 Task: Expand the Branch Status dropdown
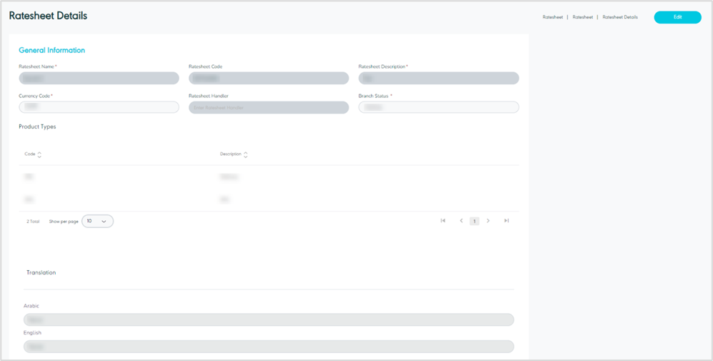(x=439, y=107)
